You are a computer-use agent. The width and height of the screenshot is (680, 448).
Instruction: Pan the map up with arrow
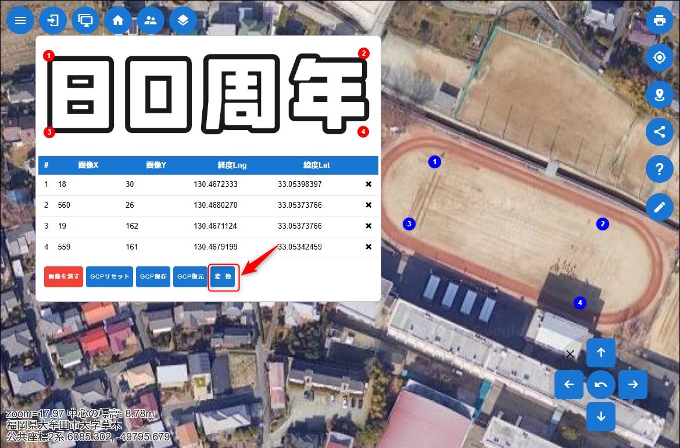(x=601, y=352)
